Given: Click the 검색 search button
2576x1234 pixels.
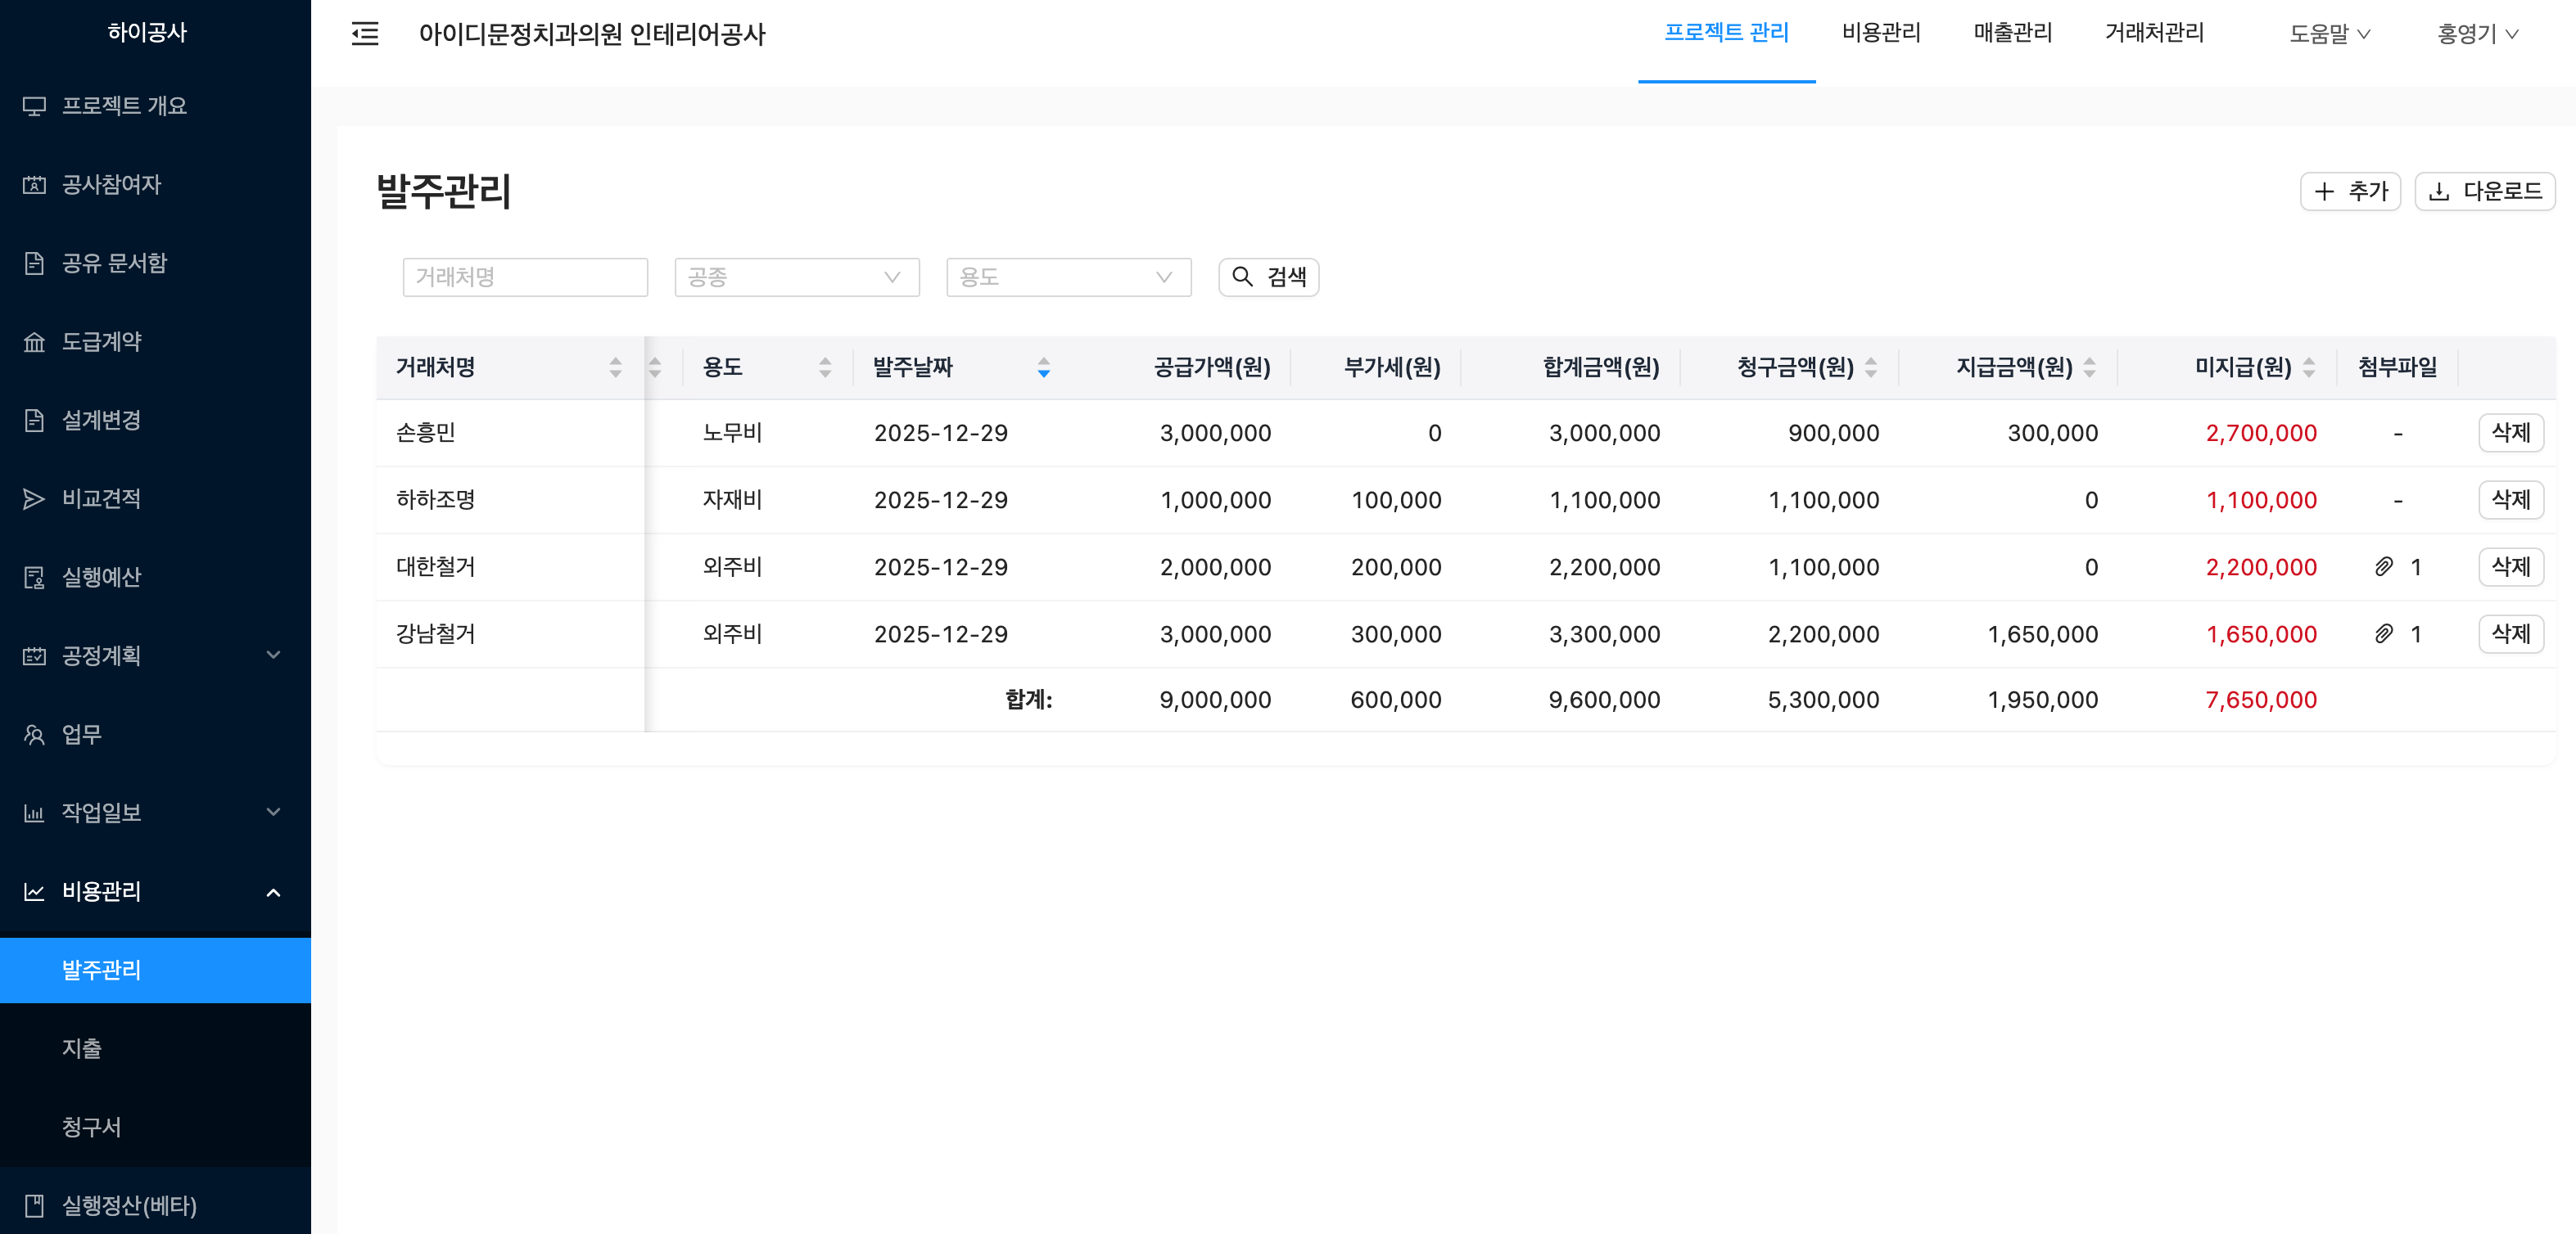Looking at the screenshot, I should (x=1268, y=277).
